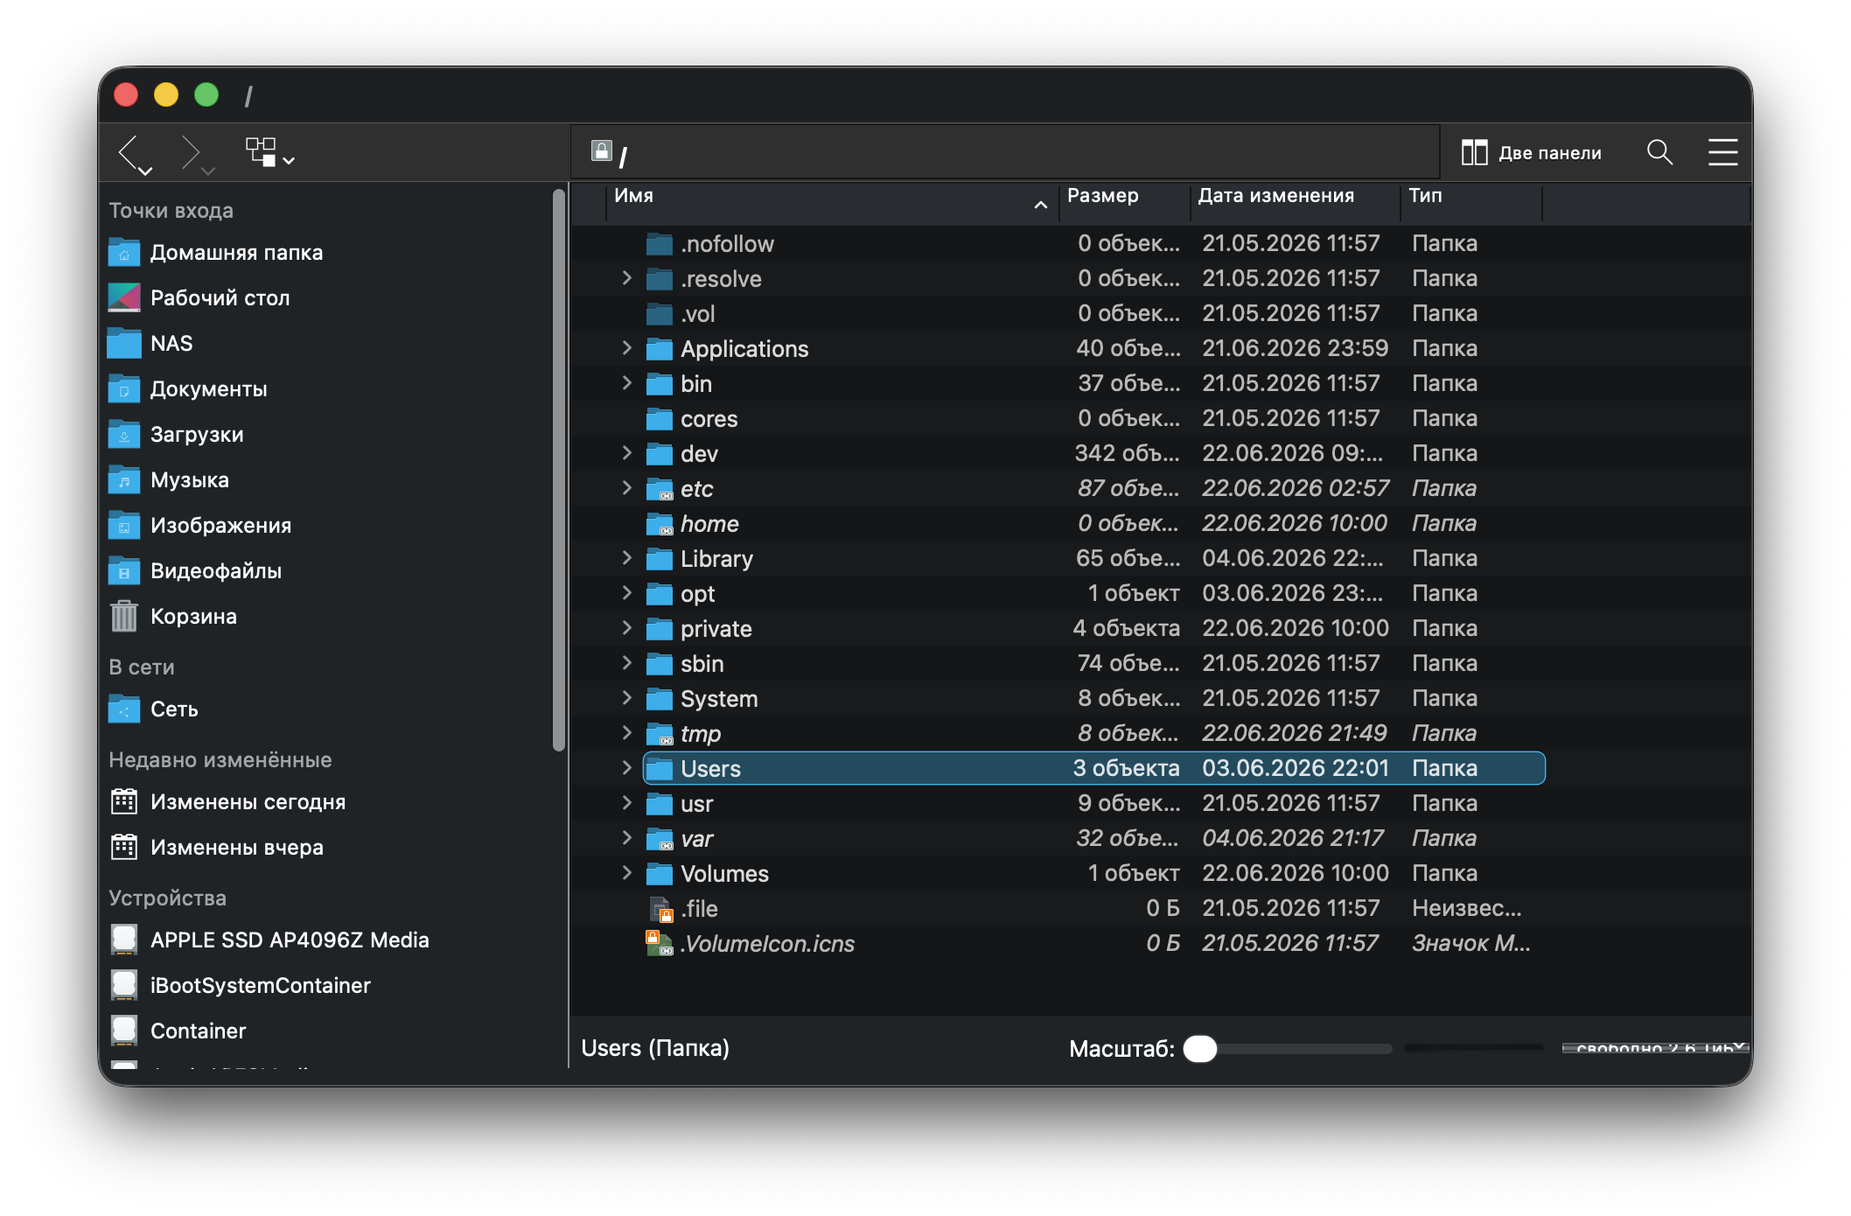This screenshot has height=1216, width=1851.
Task: Open Домашняя папка via its folder icon
Action: [124, 253]
